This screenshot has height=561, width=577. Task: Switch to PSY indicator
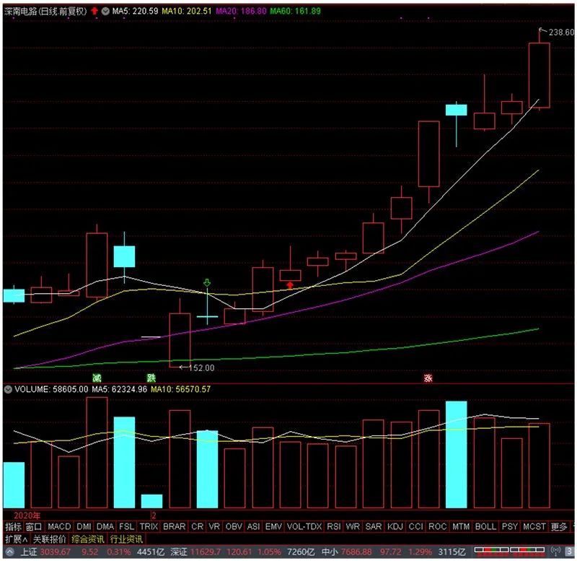[x=510, y=527]
